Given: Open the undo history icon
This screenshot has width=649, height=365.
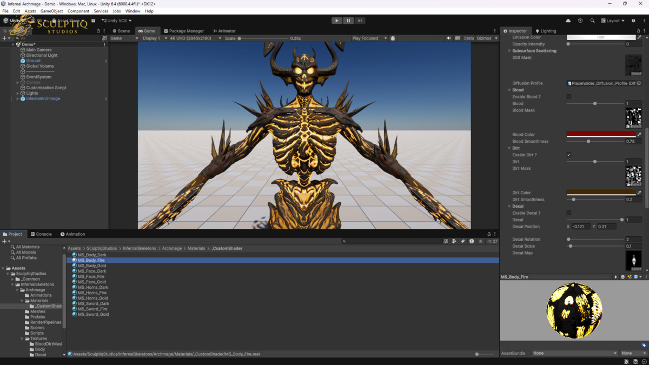Looking at the screenshot, I should click(x=580, y=21).
